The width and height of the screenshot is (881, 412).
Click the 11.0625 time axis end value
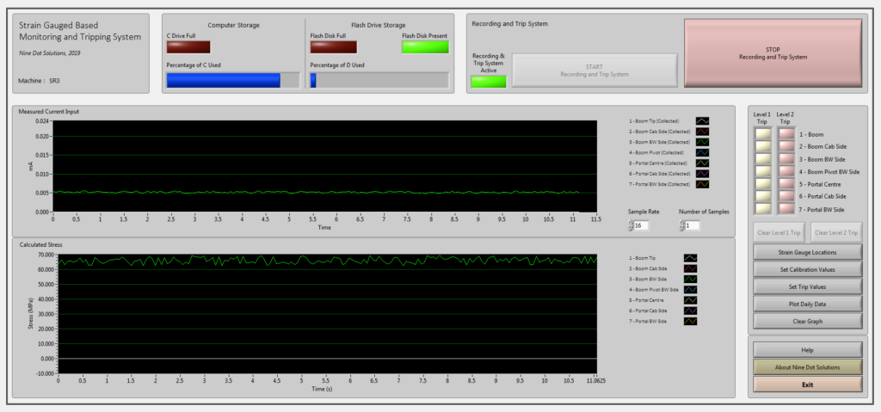tap(596, 380)
